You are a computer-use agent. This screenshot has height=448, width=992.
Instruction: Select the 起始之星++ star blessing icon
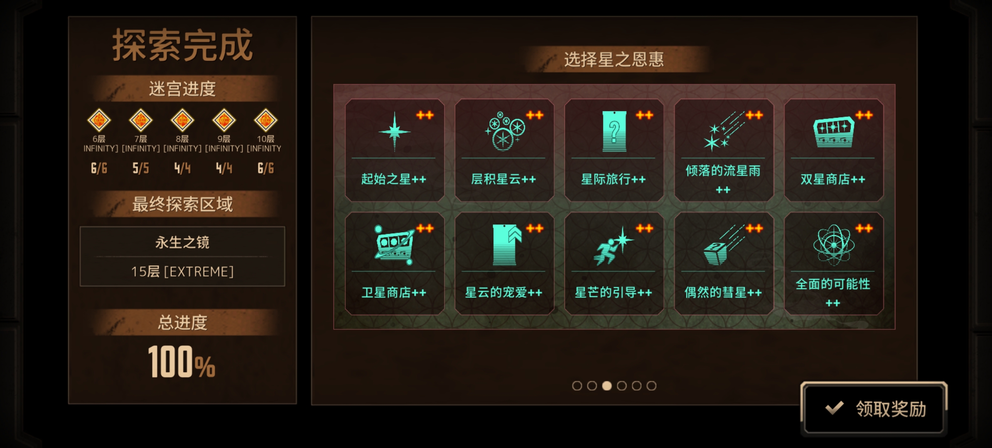tap(394, 132)
